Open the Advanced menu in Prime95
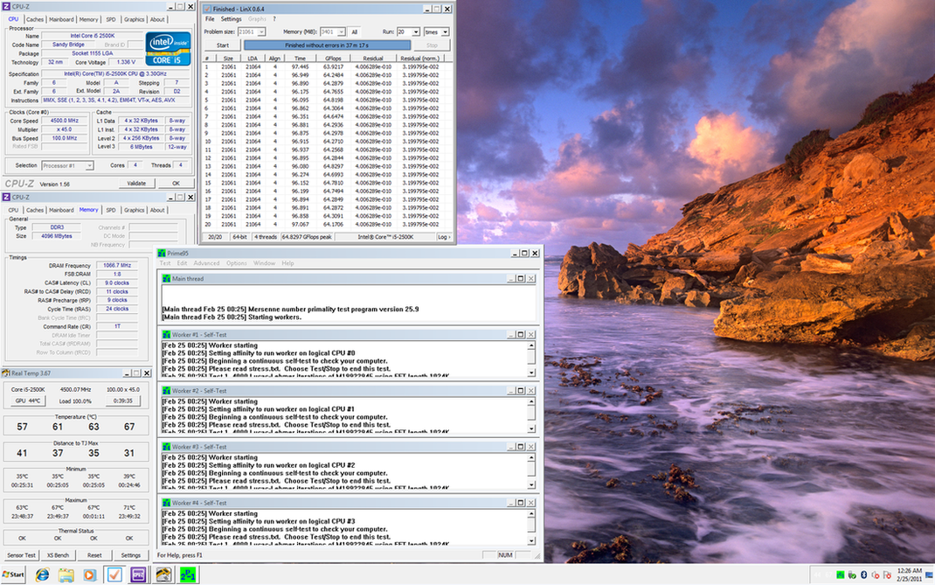This screenshot has width=935, height=585. tap(207, 263)
